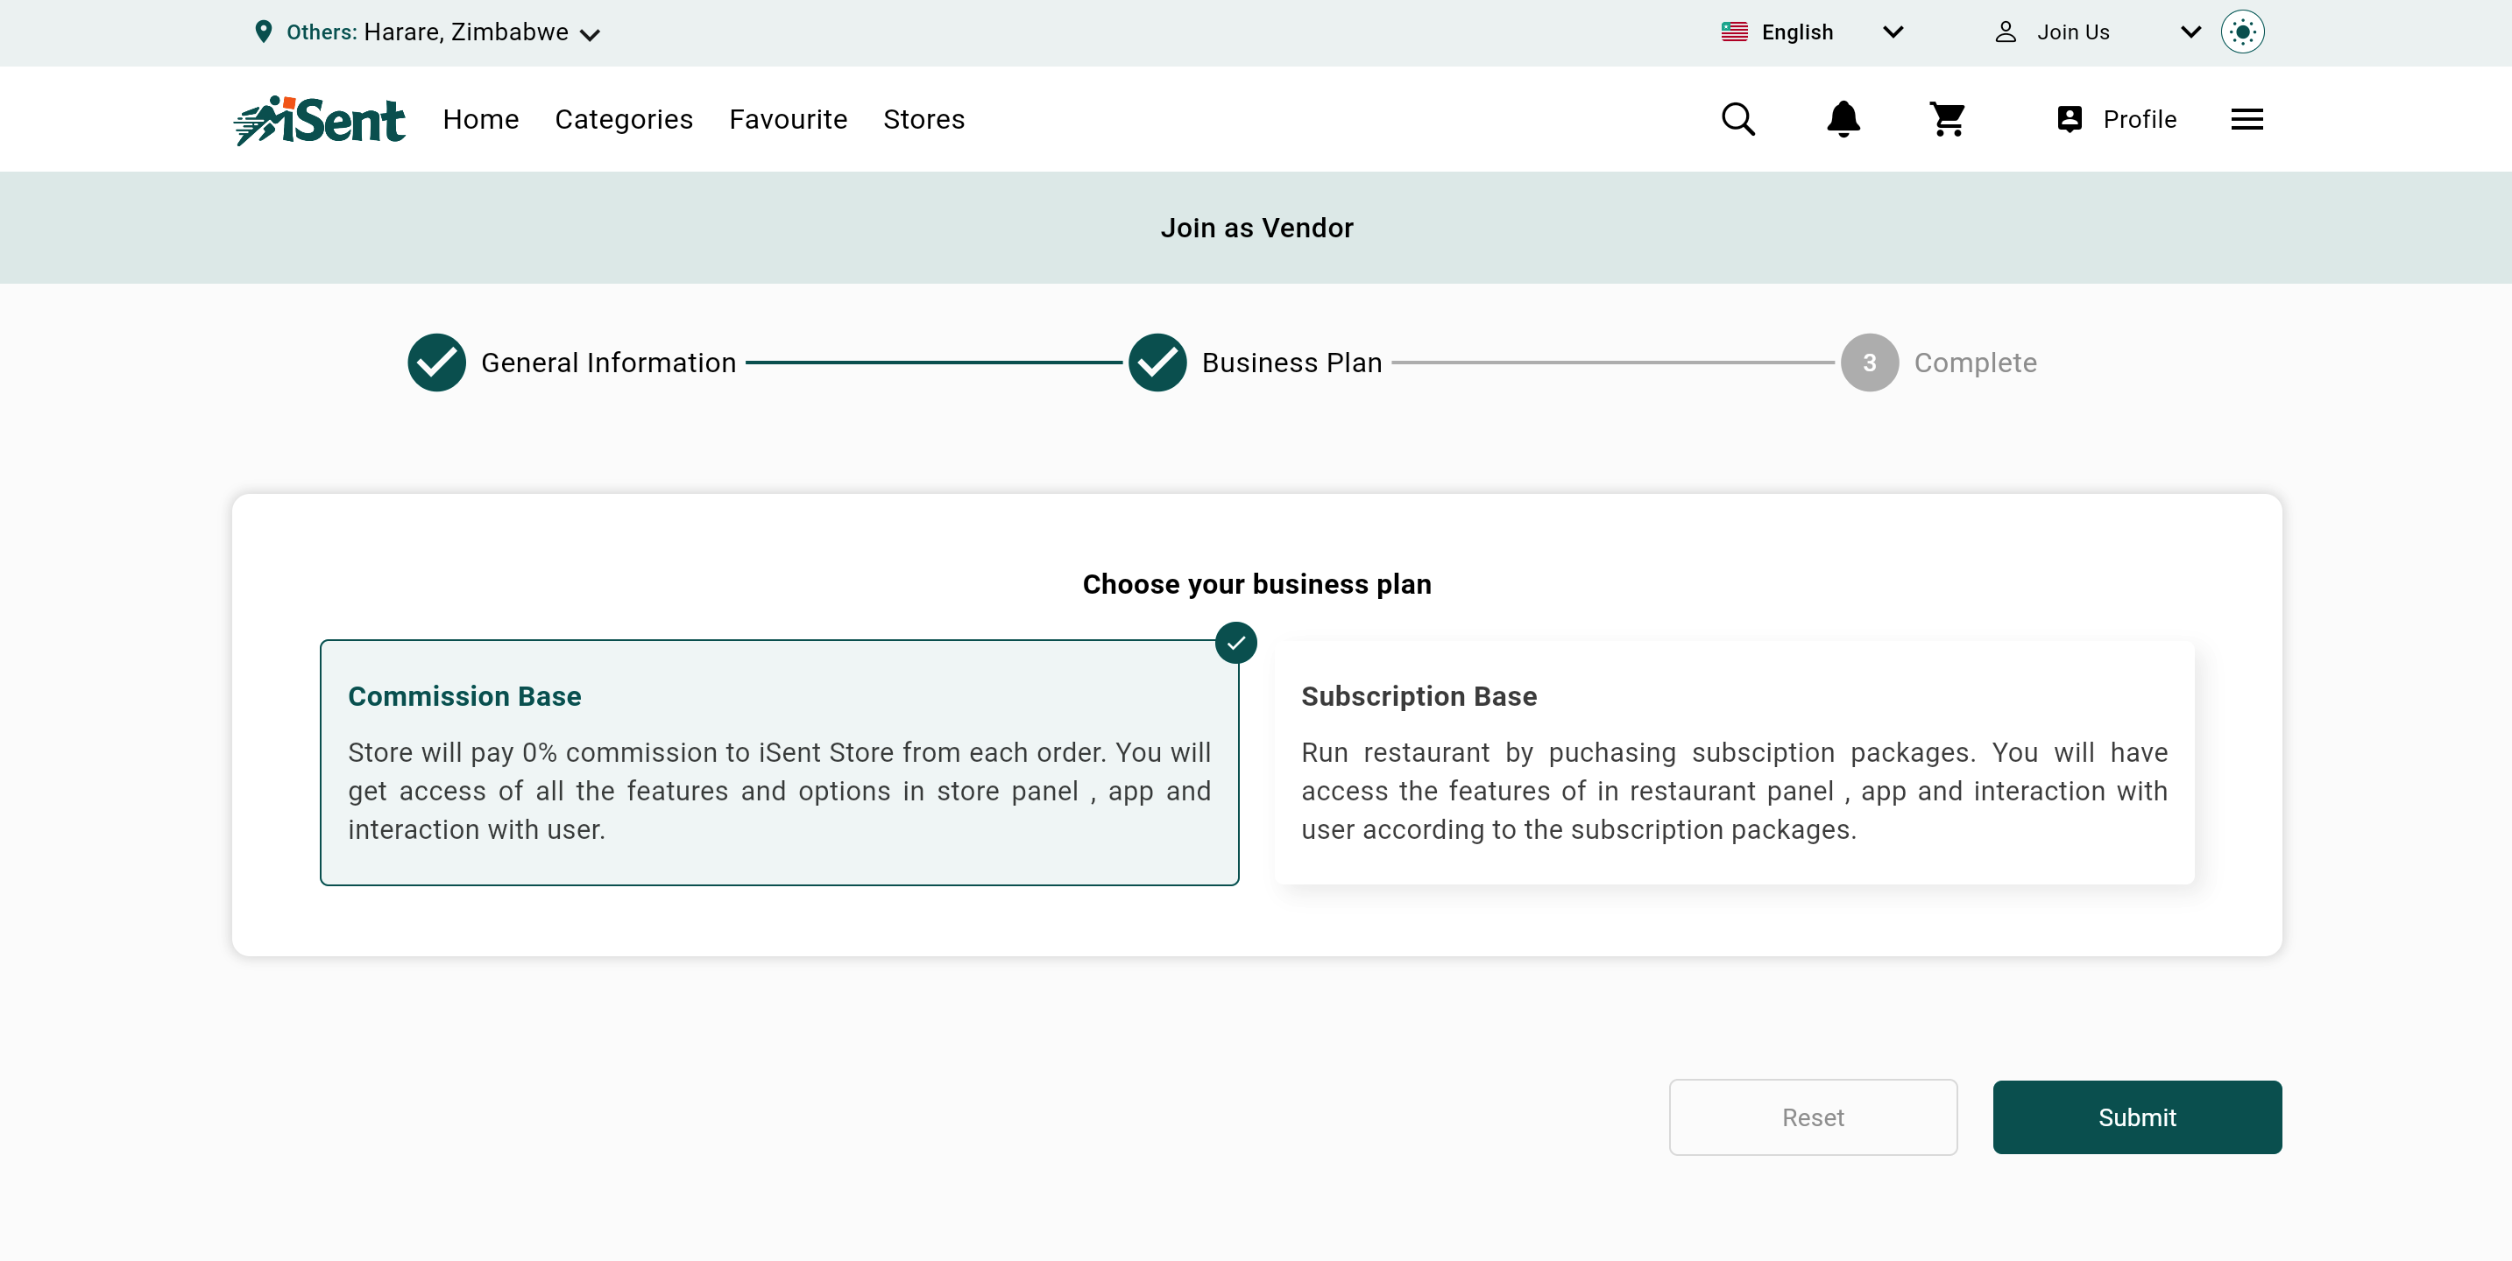This screenshot has width=2512, height=1261.
Task: Expand the Harare, Zimbabwe location dropdown
Action: point(590,35)
